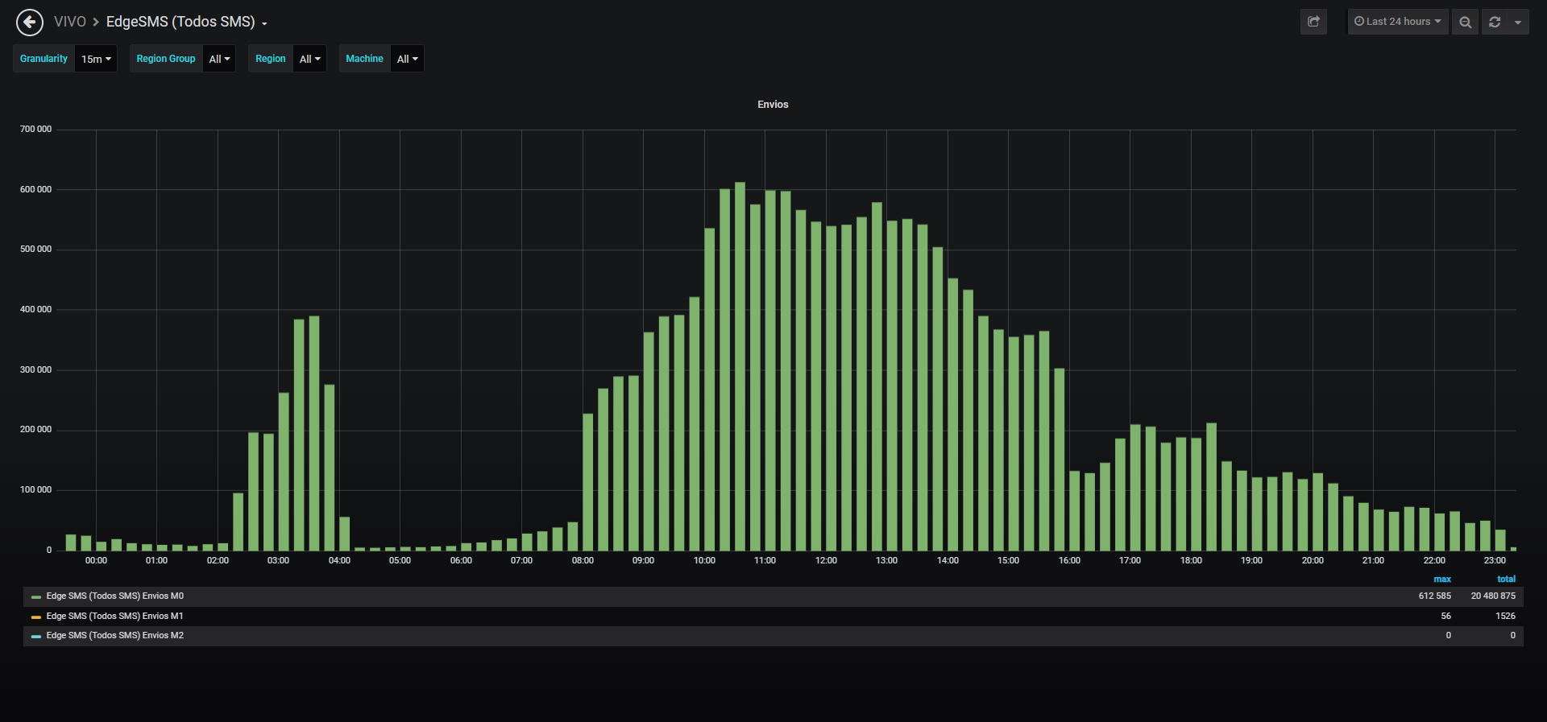Click the Granularity variable label
Image resolution: width=1547 pixels, height=722 pixels.
click(44, 59)
